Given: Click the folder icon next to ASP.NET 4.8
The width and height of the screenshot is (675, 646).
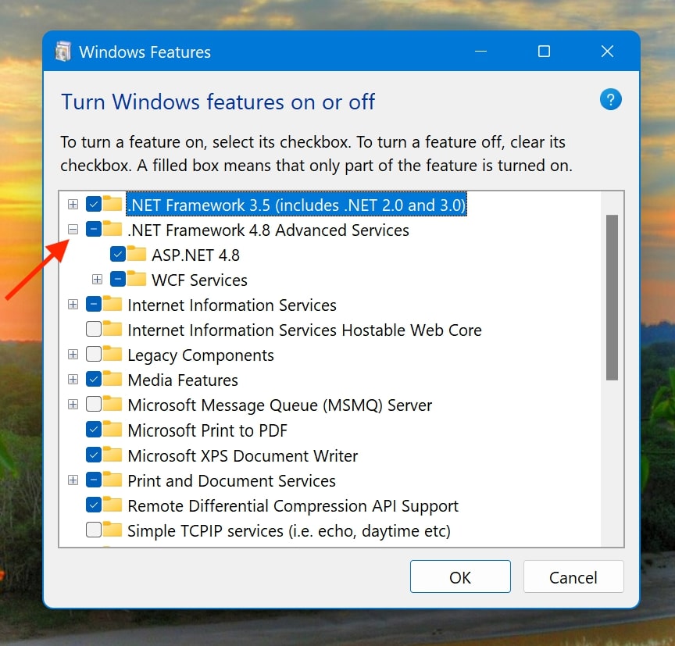Looking at the screenshot, I should (x=137, y=255).
